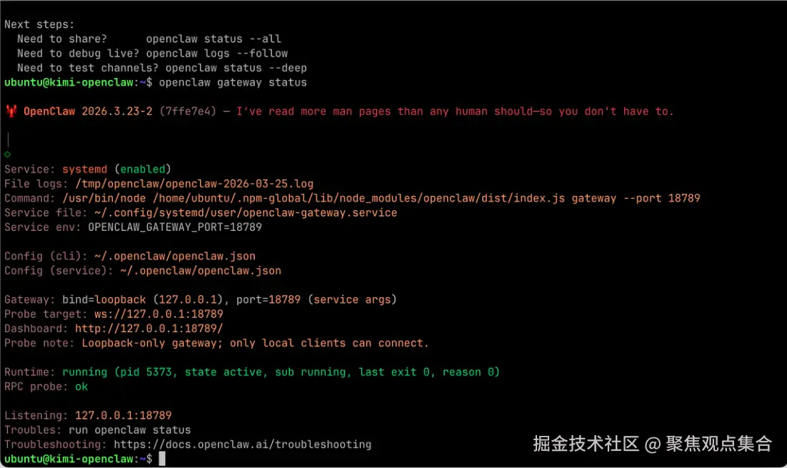Click the RPC probe 'ok' result
This screenshot has width=787, height=468.
click(81, 387)
